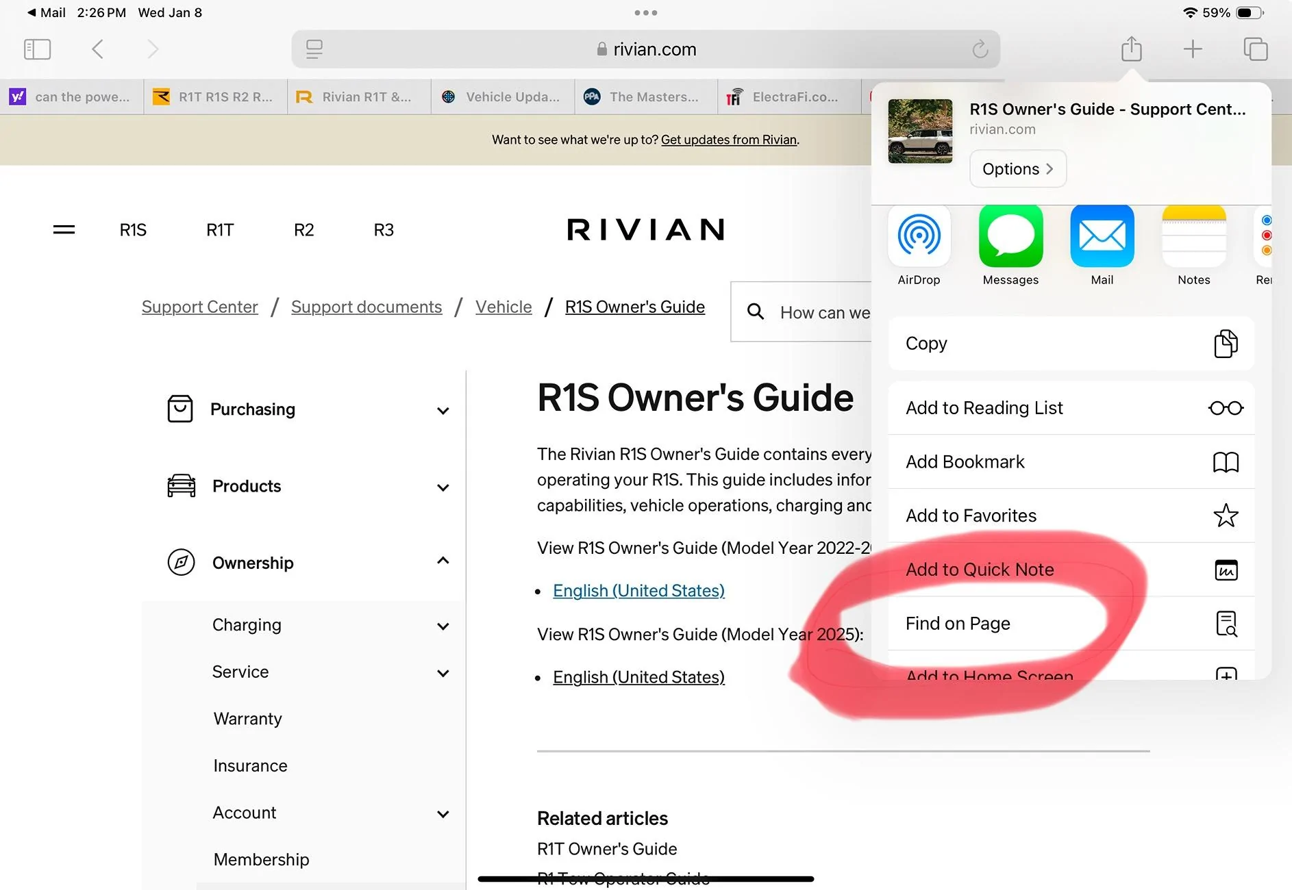The width and height of the screenshot is (1292, 890).
Task: Switch to 'Vehicle Upda...' tab
Action: 503,97
